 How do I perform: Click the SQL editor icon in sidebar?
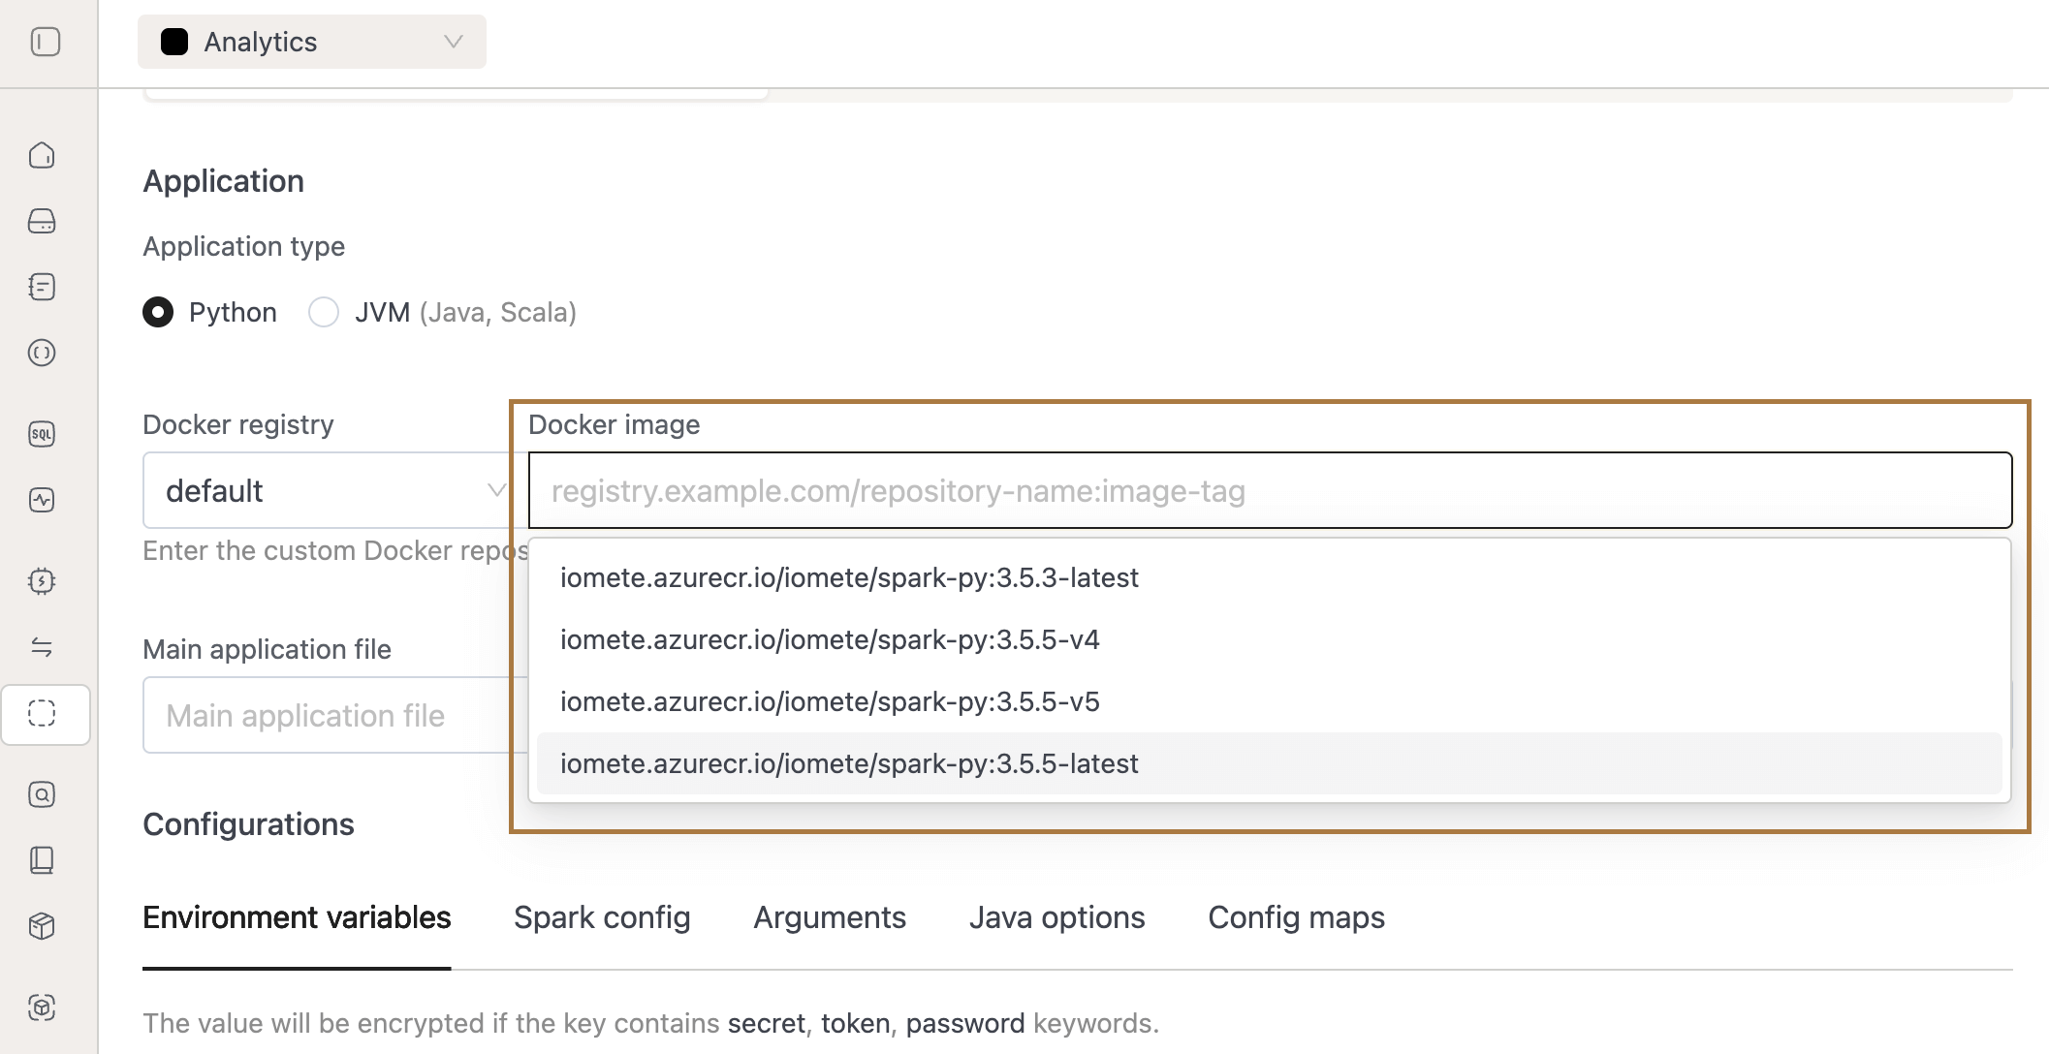(x=43, y=434)
